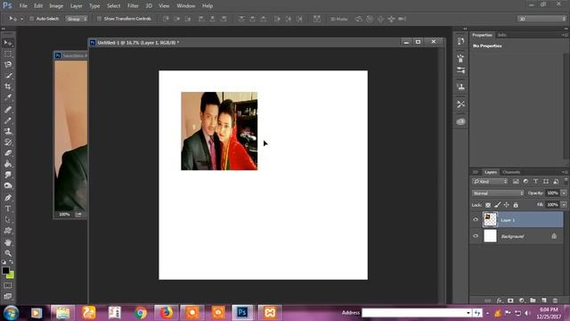Select the Custom Shape tool
The height and width of the screenshot is (321, 570).
tap(8, 231)
